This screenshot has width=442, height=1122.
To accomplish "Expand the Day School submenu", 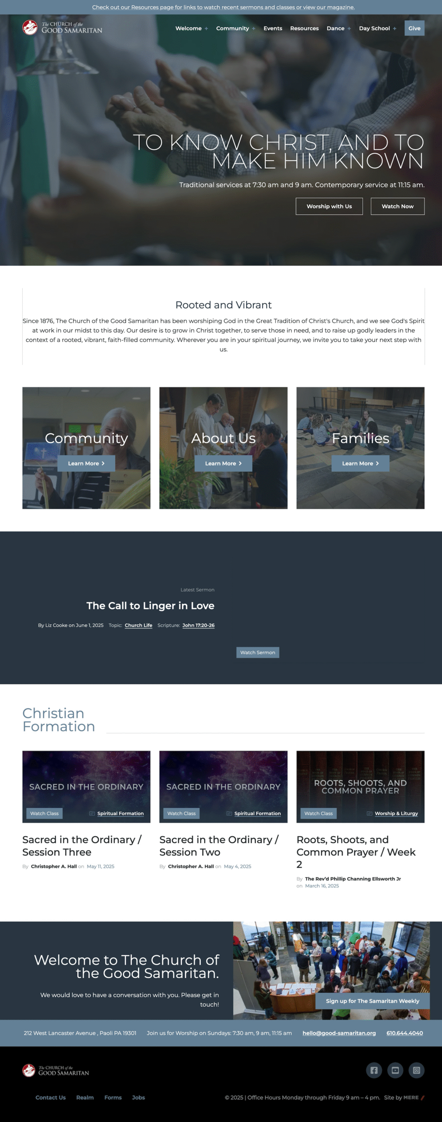I will tap(395, 28).
